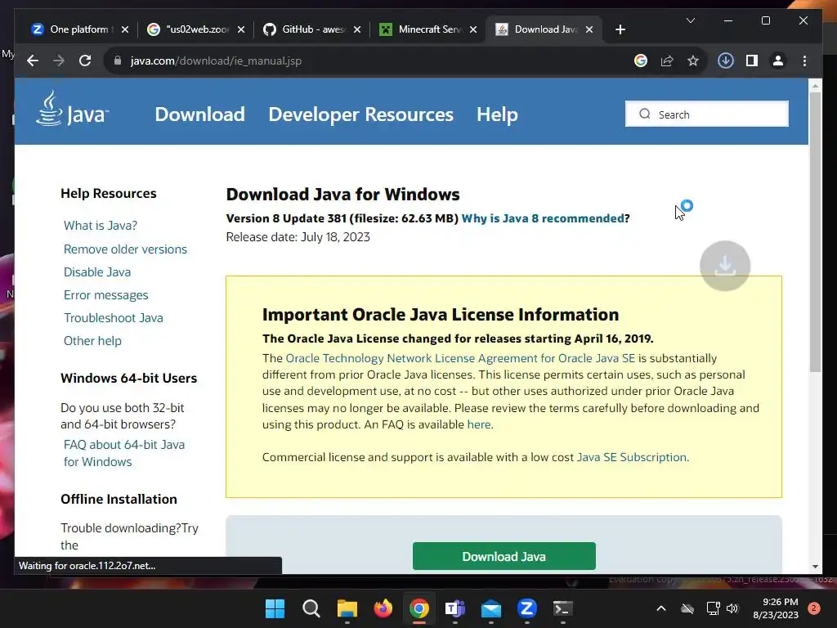Click Why is Java 8 recommended link
The width and height of the screenshot is (837, 628).
point(543,218)
